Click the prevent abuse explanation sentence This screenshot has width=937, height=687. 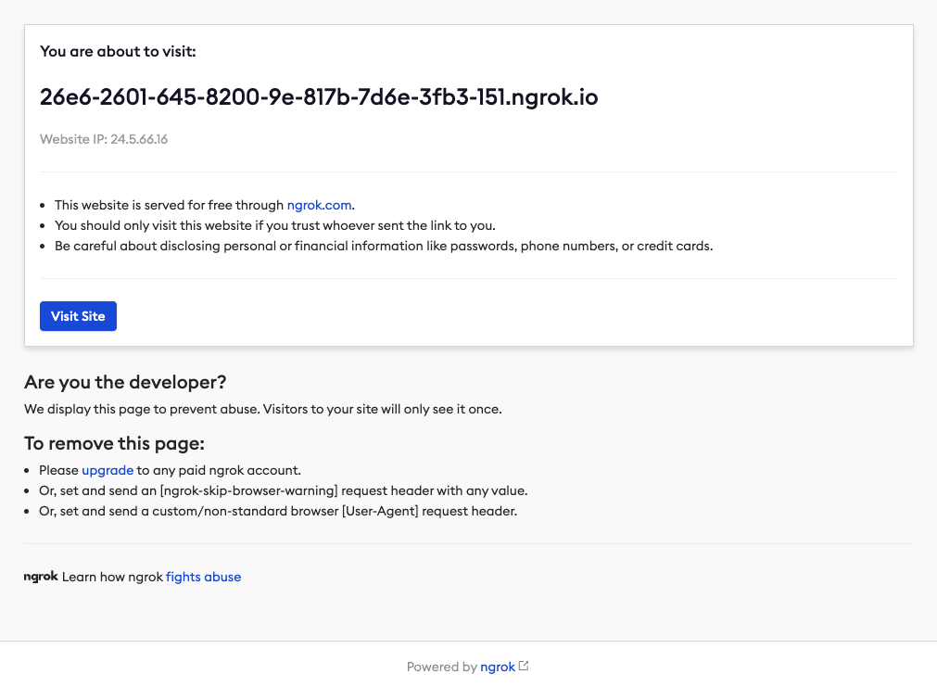pos(262,409)
